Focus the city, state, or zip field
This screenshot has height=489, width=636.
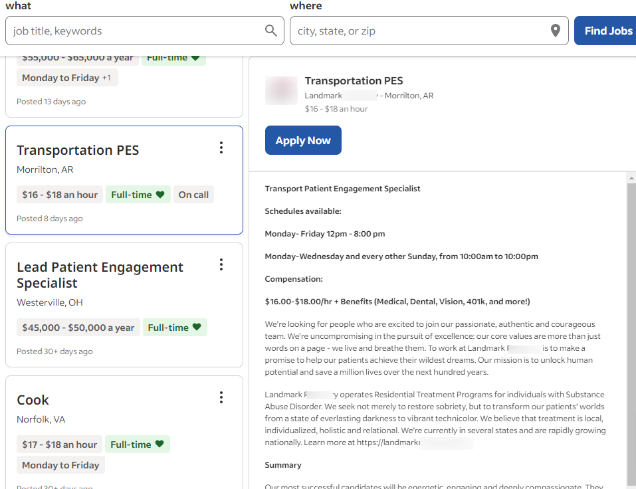pyautogui.click(x=419, y=31)
